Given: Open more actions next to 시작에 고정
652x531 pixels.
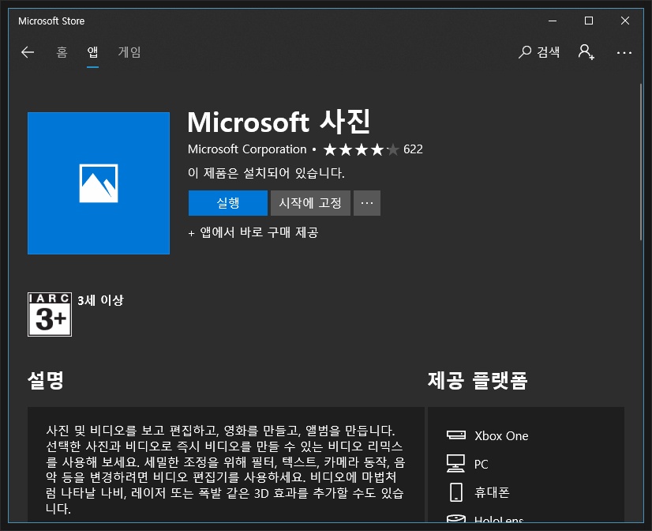Looking at the screenshot, I should pos(367,203).
